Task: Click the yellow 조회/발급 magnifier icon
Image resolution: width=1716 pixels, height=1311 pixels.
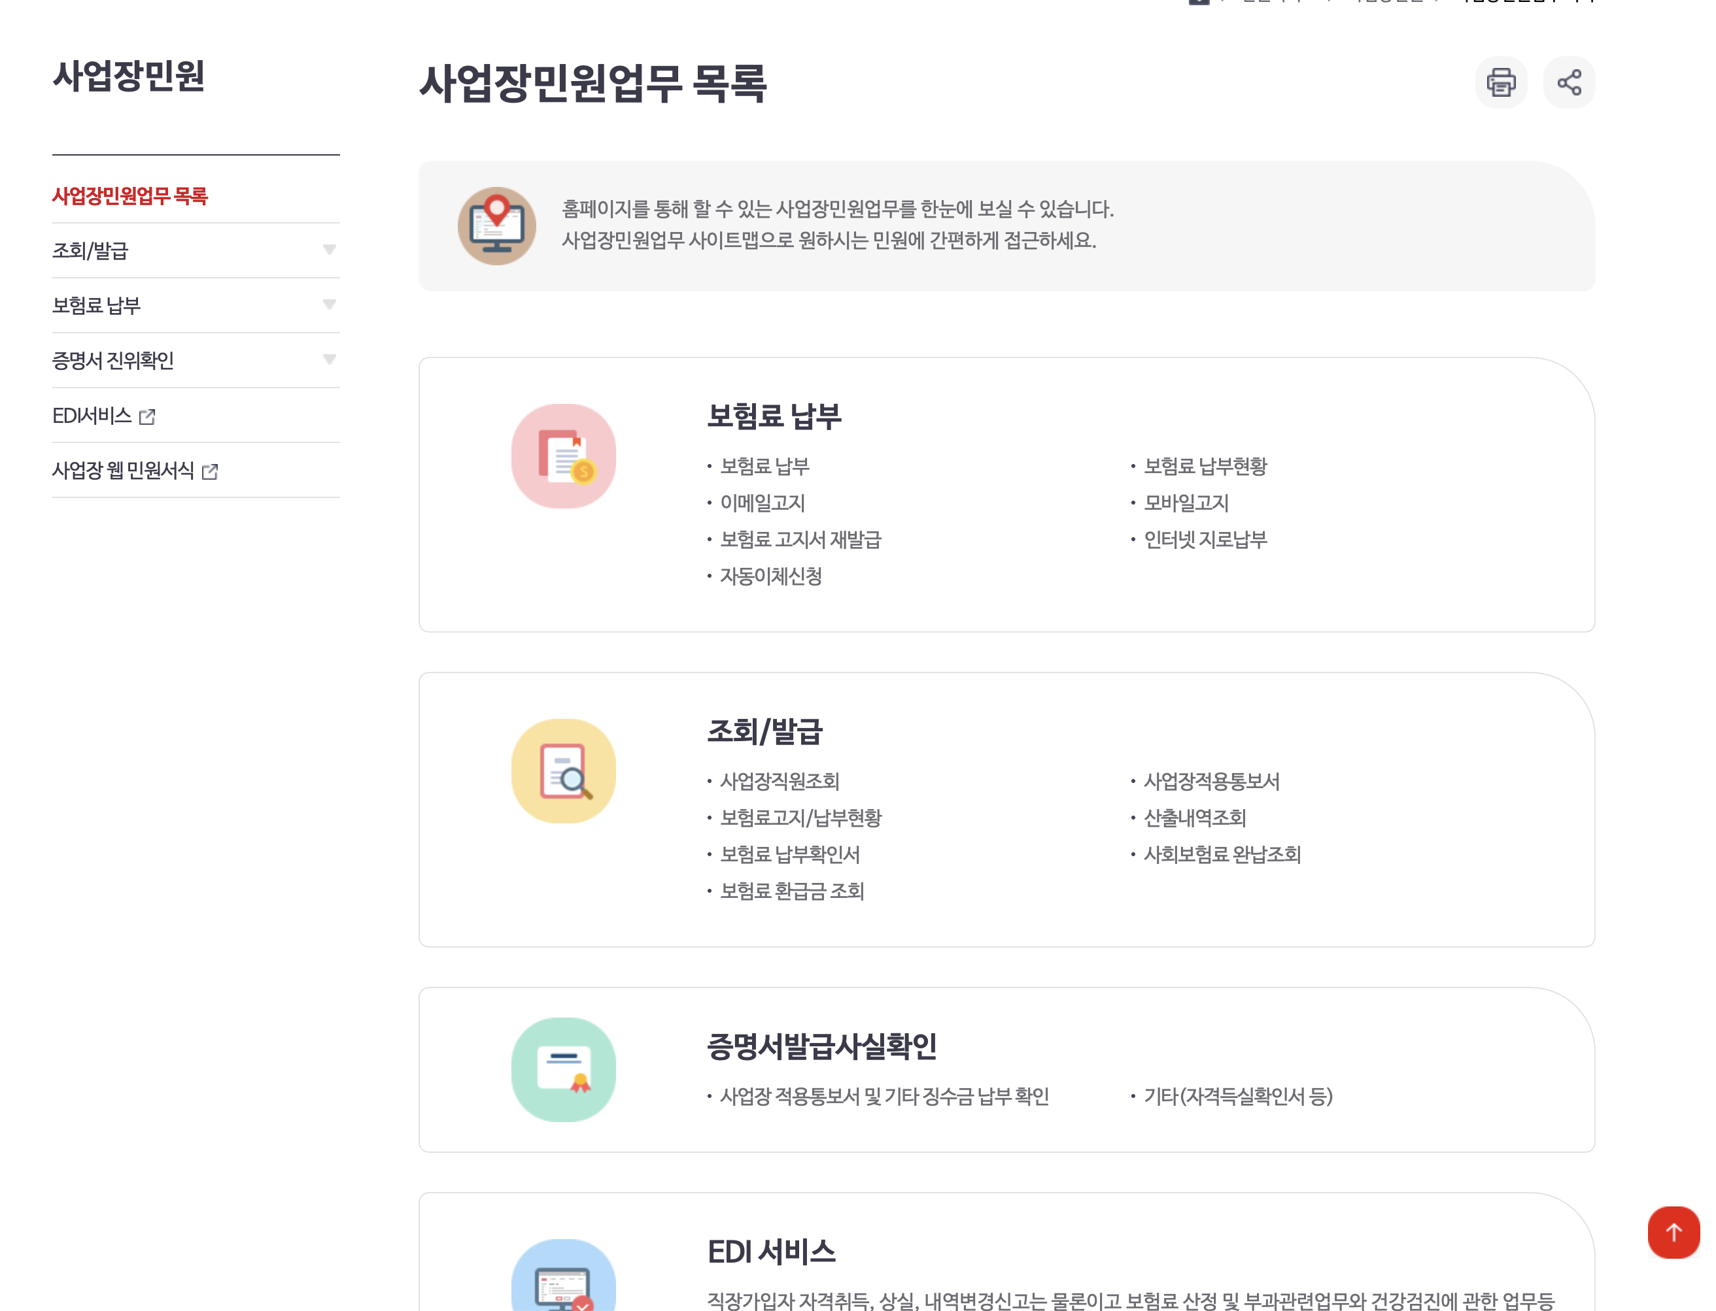Action: pyautogui.click(x=563, y=771)
